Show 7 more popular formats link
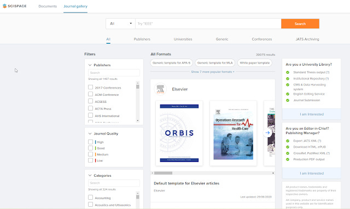The image size is (350, 209). (x=213, y=72)
